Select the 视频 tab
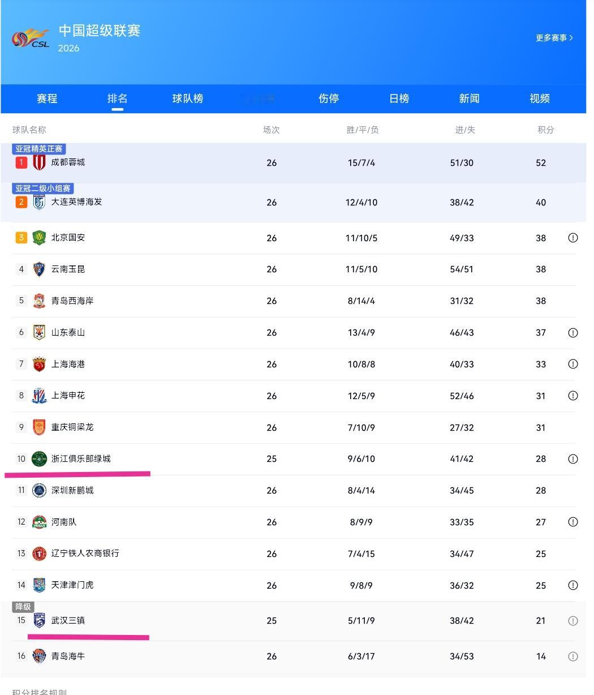594x695 pixels. click(540, 98)
